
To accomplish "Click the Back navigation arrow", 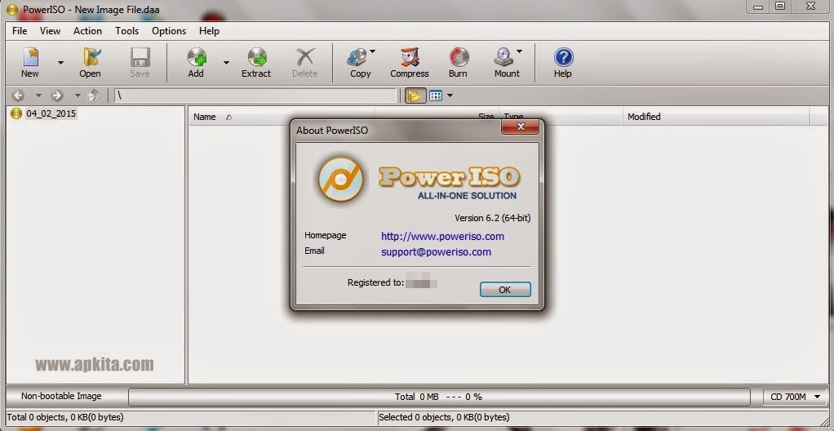I will coord(18,96).
